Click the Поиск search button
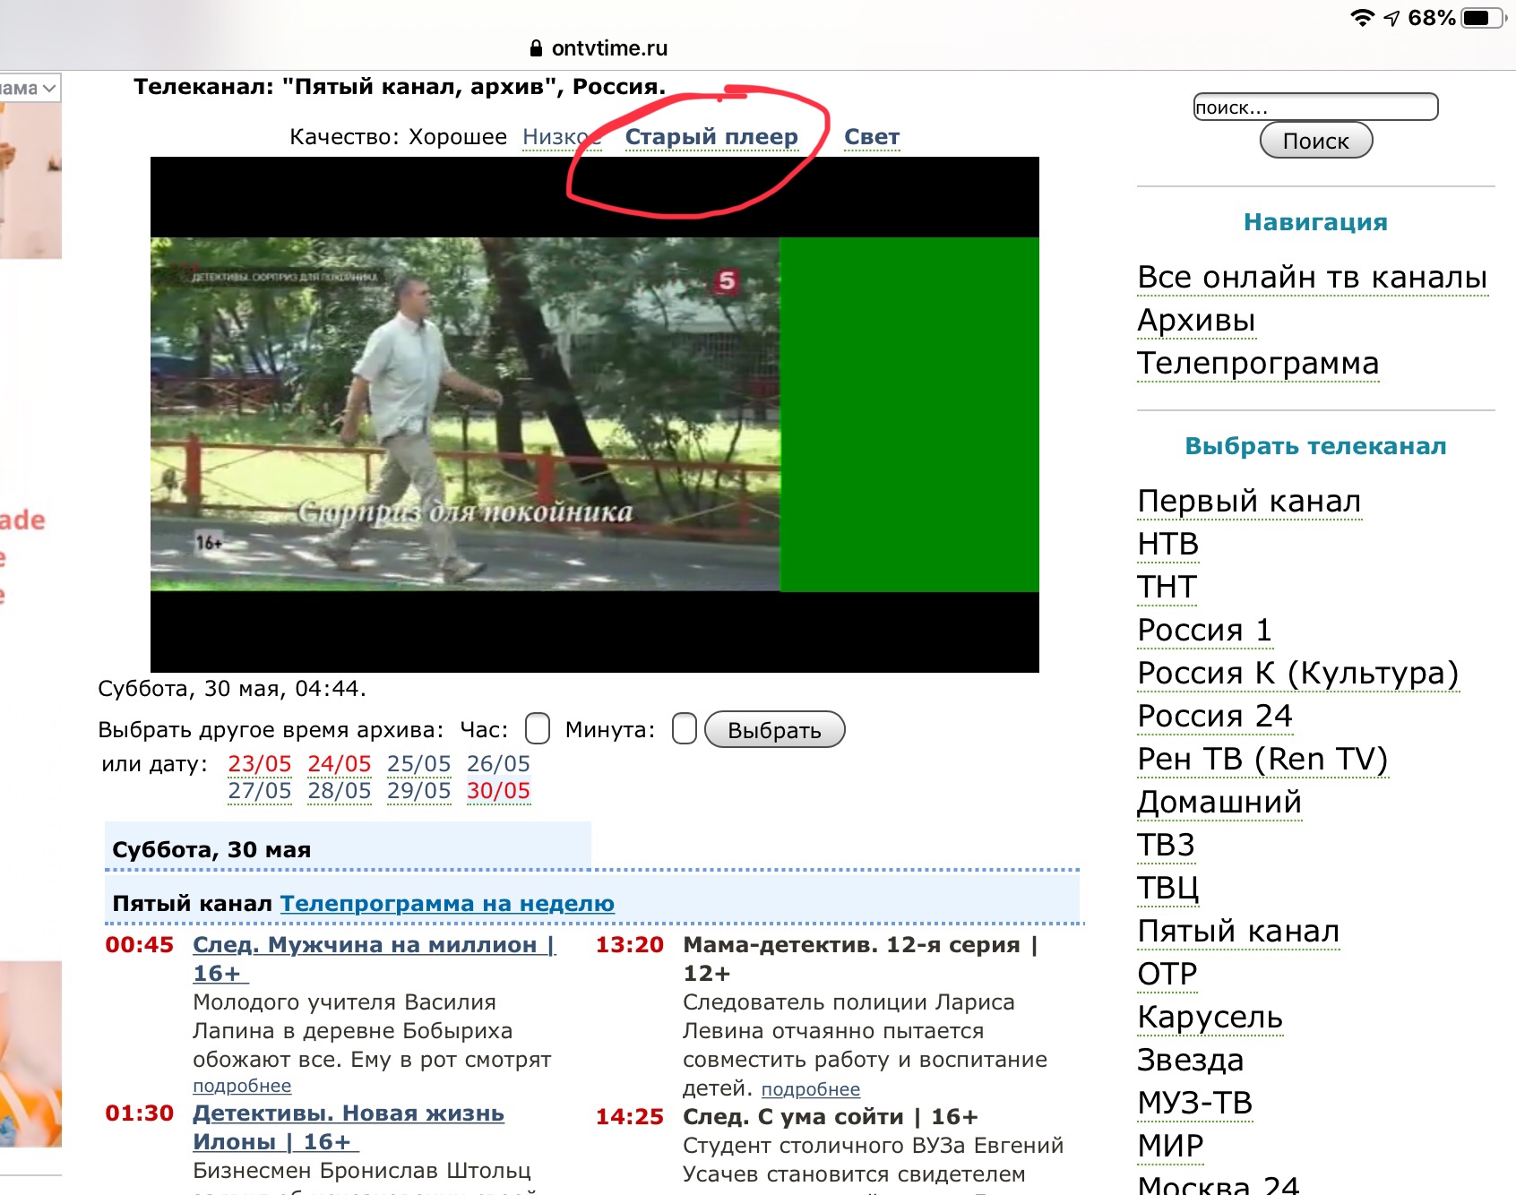This screenshot has width=1516, height=1195. pos(1315,141)
